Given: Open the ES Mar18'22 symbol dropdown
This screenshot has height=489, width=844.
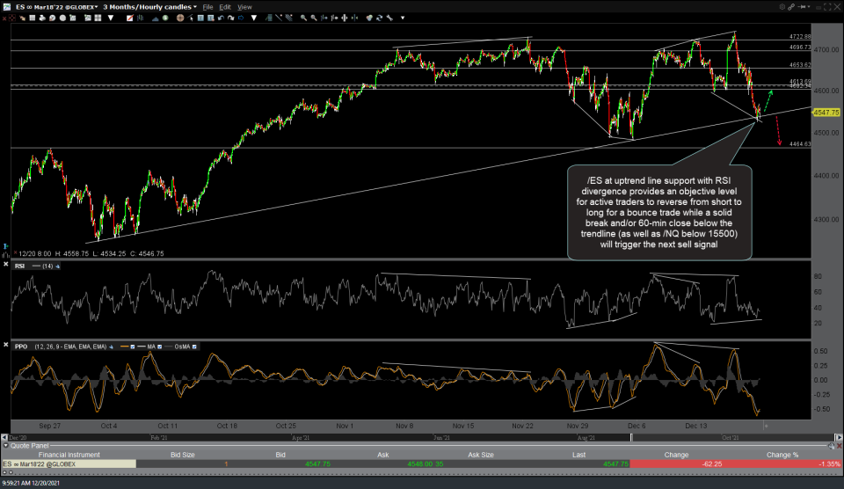Looking at the screenshot, I should [x=57, y=7].
